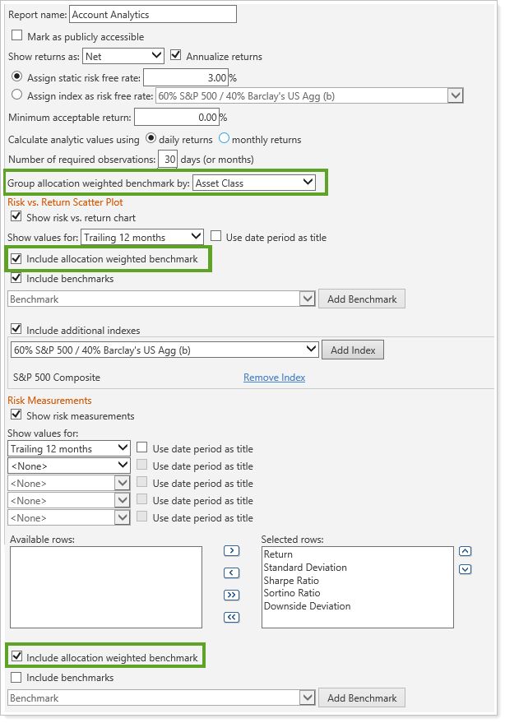505x723 pixels.
Task: Select Sharpe Ratio in Selected rows list
Action: tap(291, 581)
